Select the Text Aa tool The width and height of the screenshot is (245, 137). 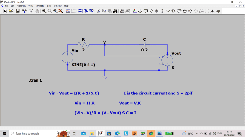click(213, 11)
